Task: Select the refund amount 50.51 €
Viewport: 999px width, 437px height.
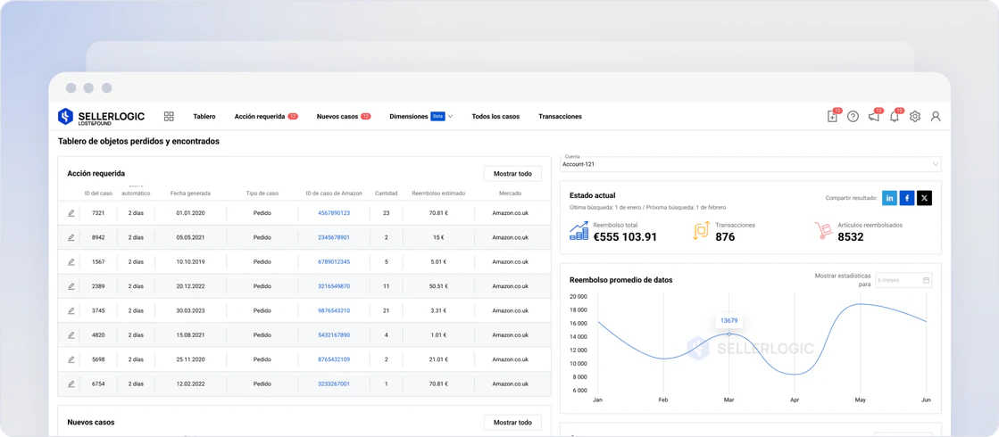Action: click(x=438, y=286)
